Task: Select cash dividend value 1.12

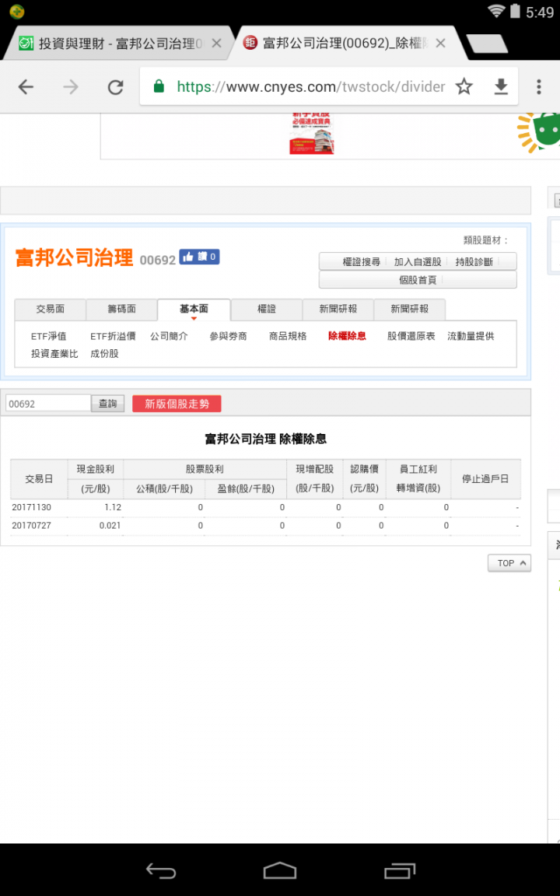Action: coord(113,507)
